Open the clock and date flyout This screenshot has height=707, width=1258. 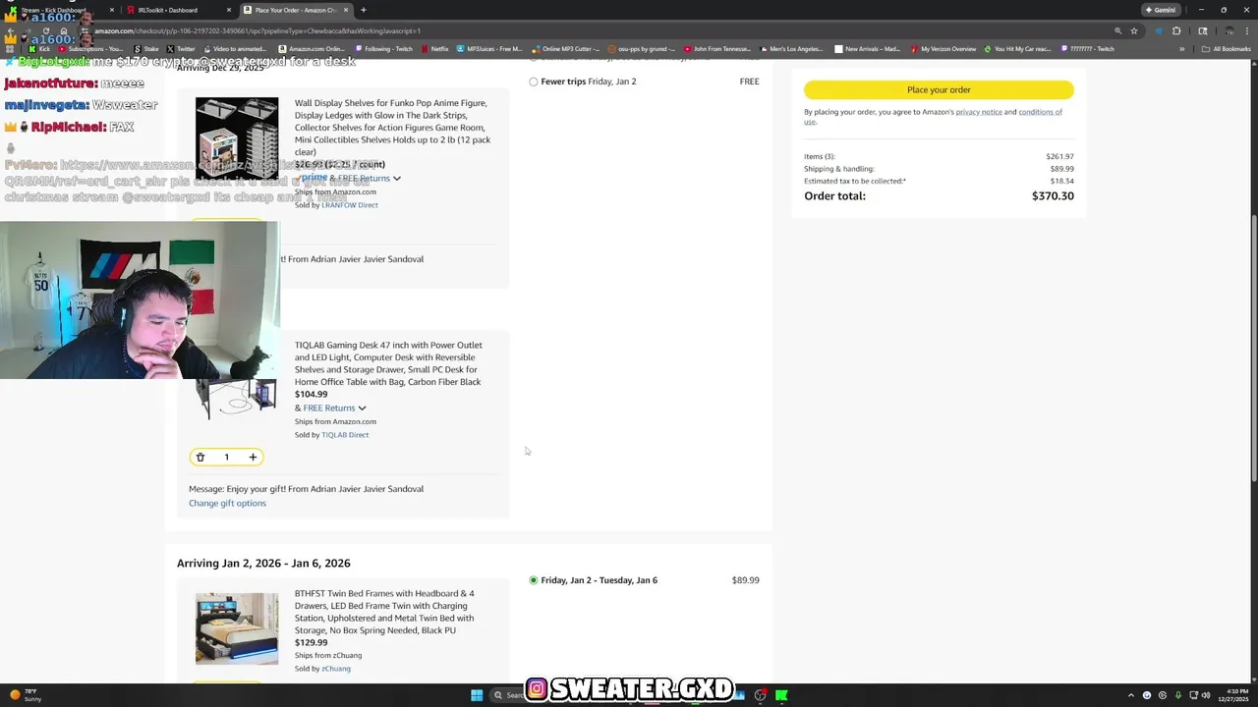[x=1232, y=695]
